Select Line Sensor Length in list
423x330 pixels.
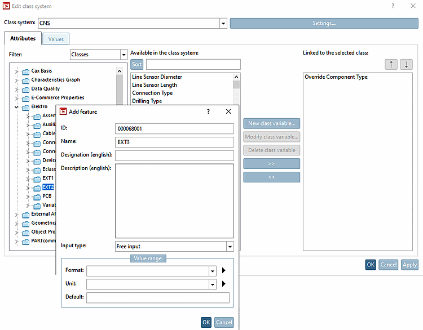tap(155, 85)
